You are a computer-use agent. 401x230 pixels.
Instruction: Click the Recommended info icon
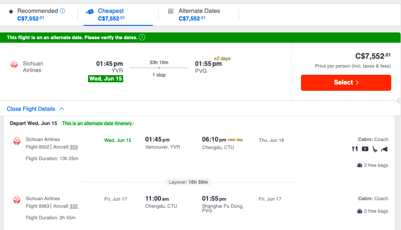[62, 11]
